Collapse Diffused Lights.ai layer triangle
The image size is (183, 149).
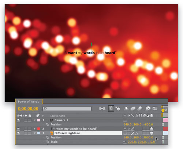click(35, 133)
